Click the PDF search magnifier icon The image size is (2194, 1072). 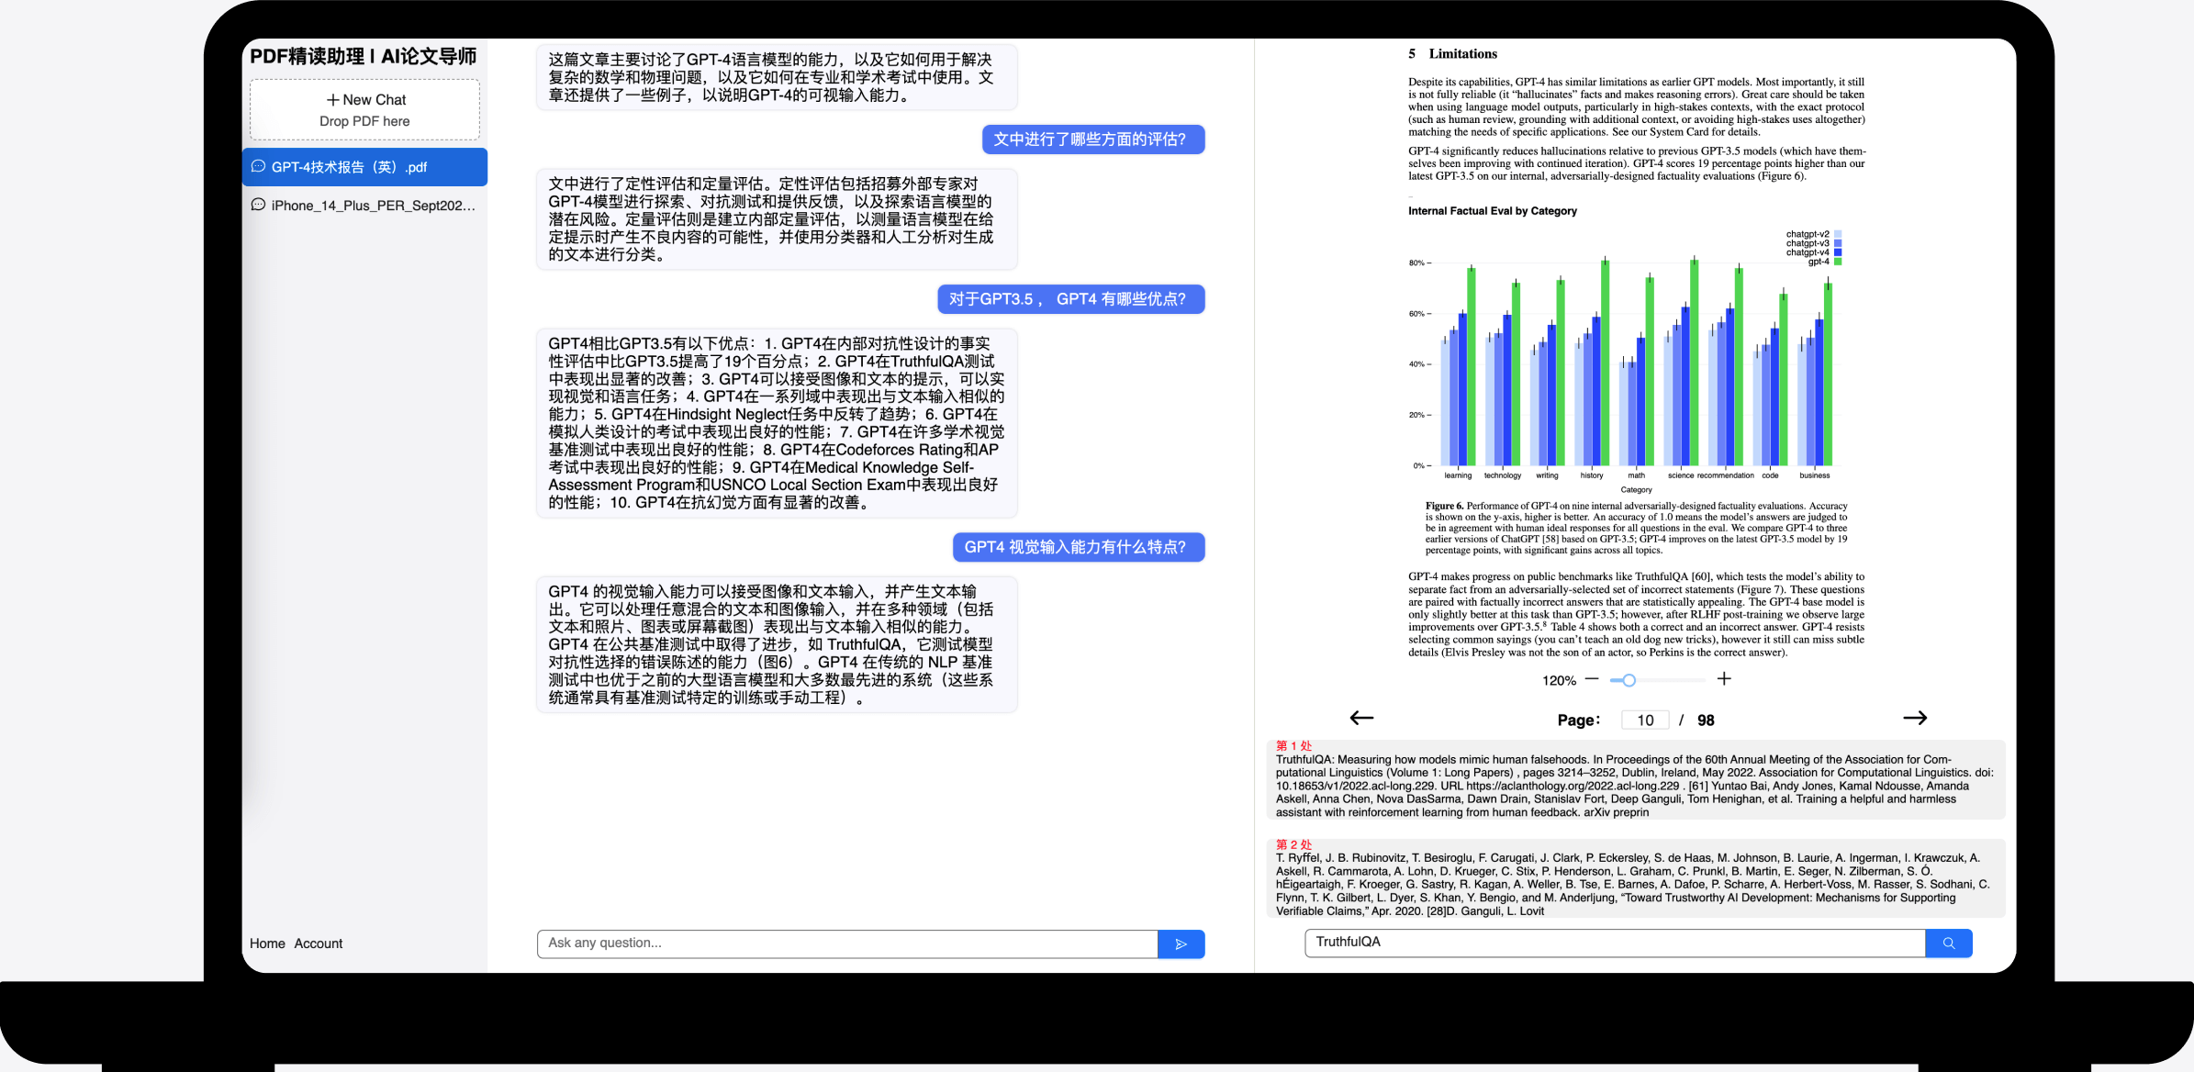1948,943
